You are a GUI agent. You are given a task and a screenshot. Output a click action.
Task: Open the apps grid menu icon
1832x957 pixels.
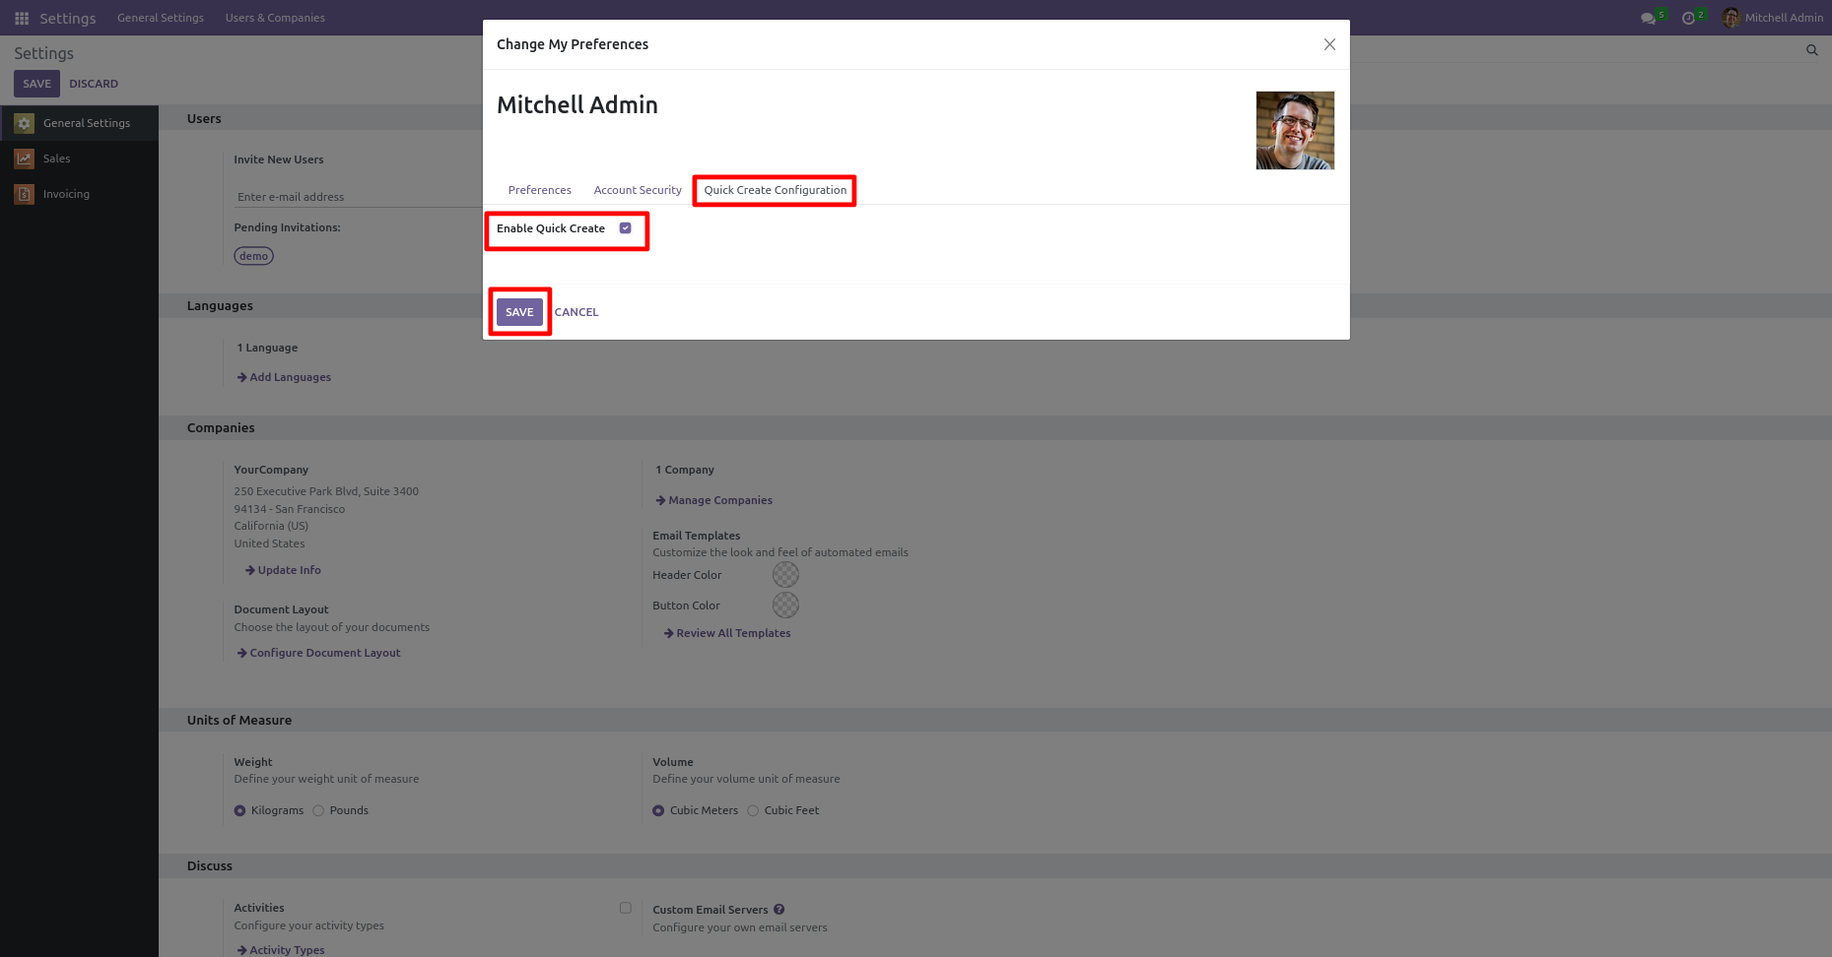pos(22,18)
